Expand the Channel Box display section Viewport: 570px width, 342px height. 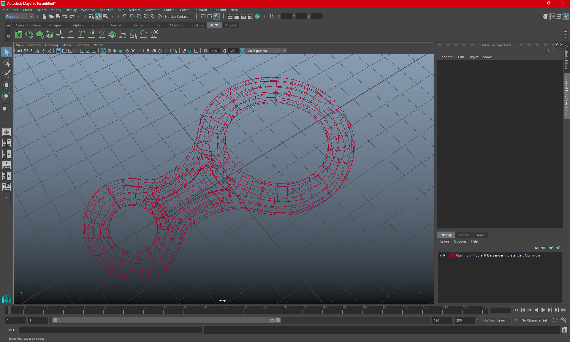pos(446,235)
